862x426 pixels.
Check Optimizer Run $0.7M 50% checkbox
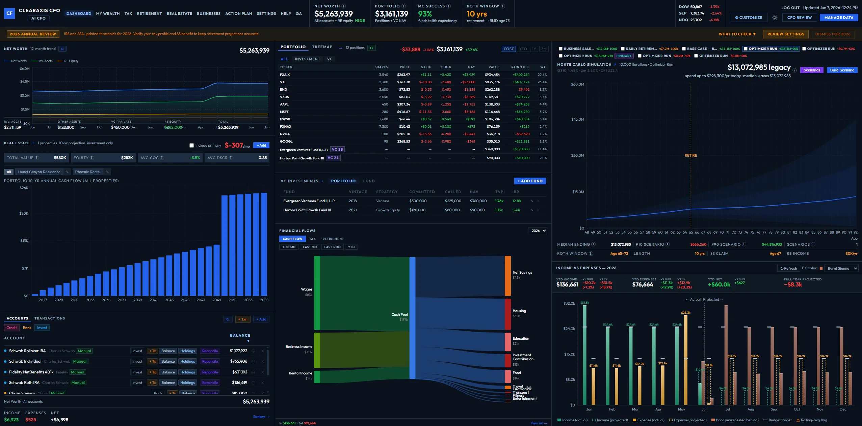[804, 49]
